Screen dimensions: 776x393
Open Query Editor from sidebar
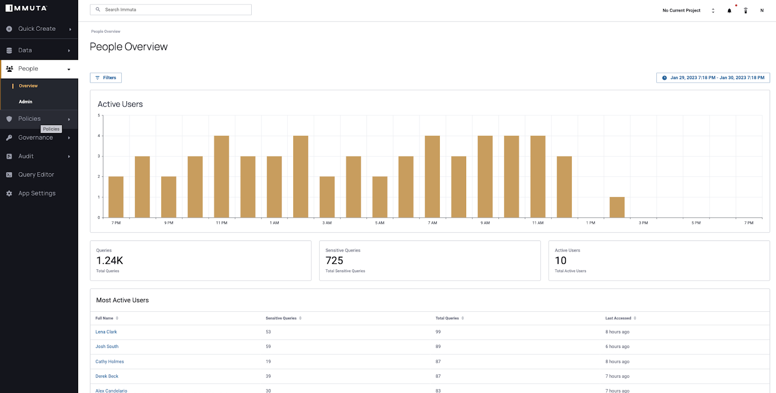pos(36,175)
